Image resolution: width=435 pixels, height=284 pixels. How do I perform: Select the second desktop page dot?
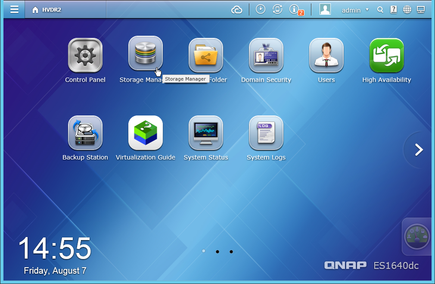tap(217, 252)
